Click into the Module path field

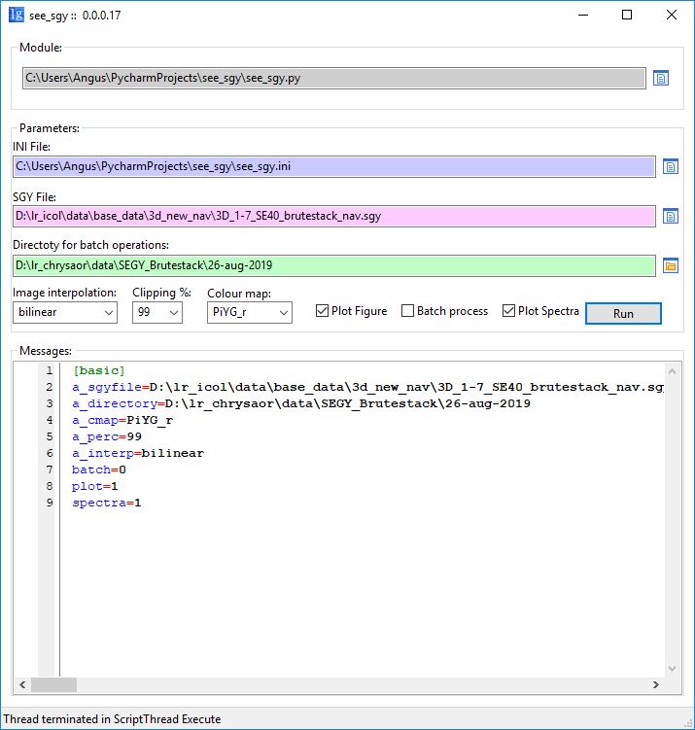point(333,78)
